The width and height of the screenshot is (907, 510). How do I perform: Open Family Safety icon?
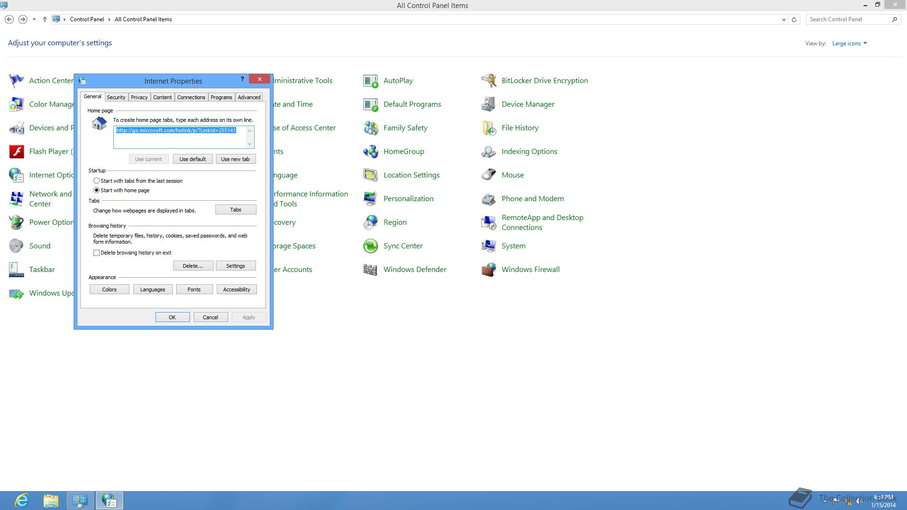click(x=371, y=128)
